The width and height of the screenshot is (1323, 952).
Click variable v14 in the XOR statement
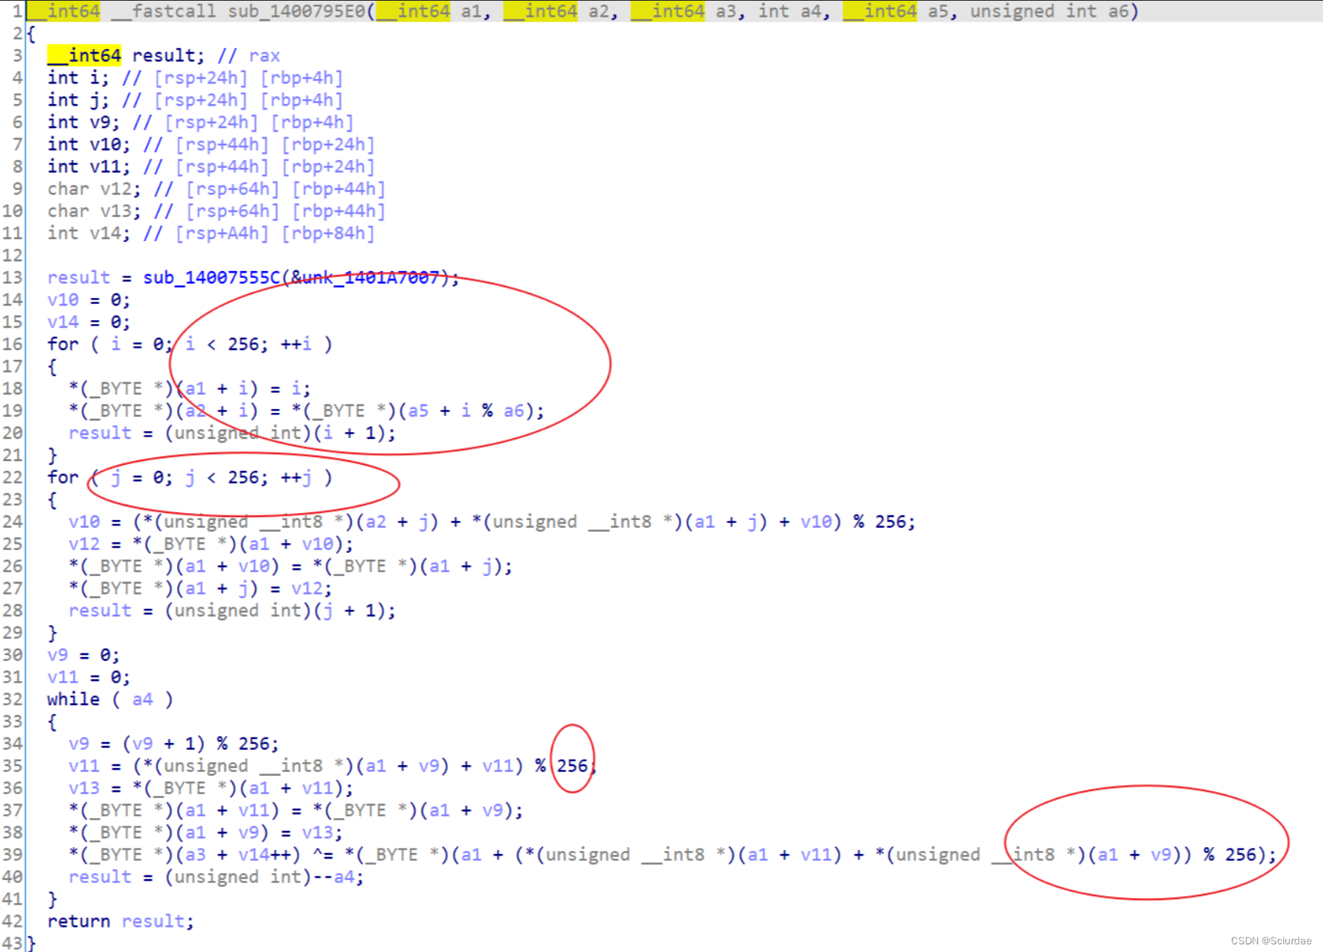tap(253, 854)
